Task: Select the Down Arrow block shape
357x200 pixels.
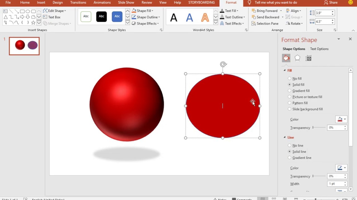Action: tap(28, 17)
